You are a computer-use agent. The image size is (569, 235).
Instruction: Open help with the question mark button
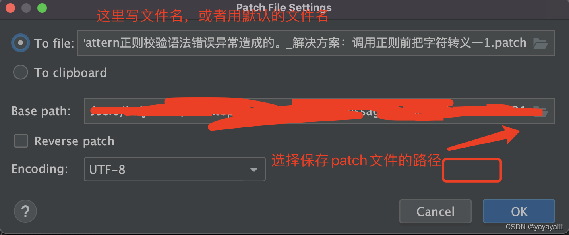25,211
